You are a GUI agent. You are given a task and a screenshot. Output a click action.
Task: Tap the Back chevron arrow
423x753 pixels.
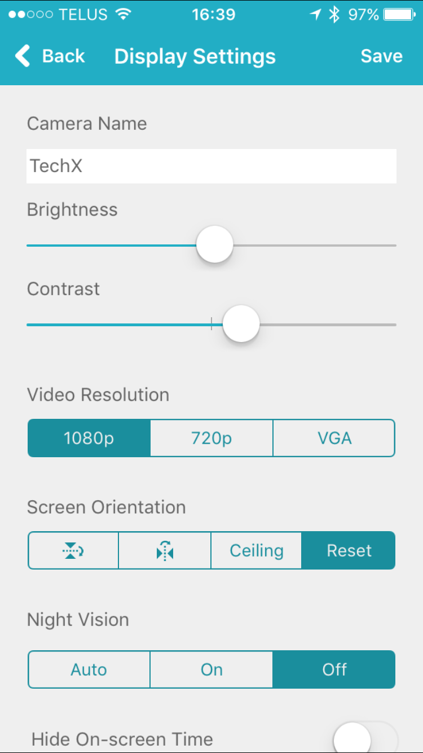tap(23, 56)
